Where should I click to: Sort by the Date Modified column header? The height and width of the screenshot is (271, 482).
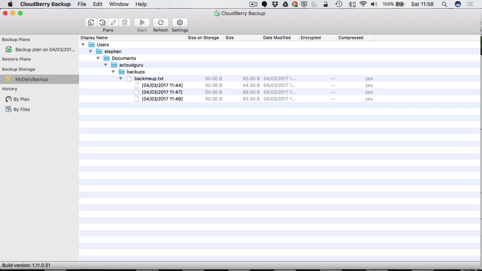pyautogui.click(x=280, y=38)
